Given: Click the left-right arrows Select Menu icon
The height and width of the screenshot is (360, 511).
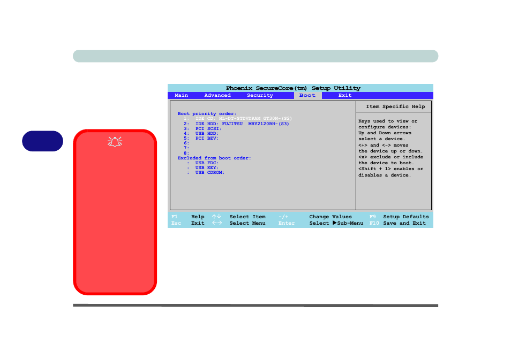Looking at the screenshot, I should (x=217, y=223).
